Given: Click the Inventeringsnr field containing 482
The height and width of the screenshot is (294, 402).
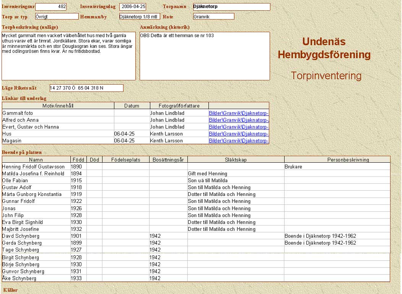Looking at the screenshot, I should pyautogui.click(x=51, y=7).
